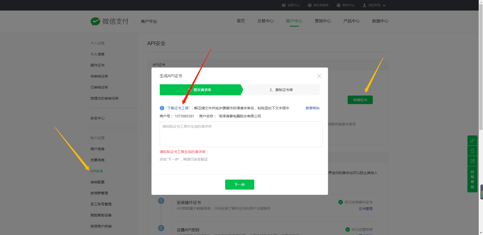Click 安装操作证书 step heading
483x235 pixels.
tap(189, 202)
